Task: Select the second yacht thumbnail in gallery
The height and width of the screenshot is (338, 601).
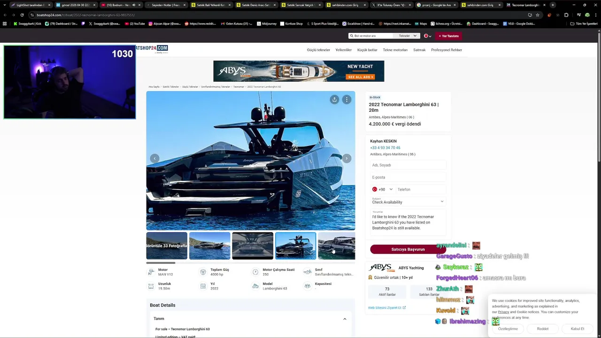Action: [209, 246]
